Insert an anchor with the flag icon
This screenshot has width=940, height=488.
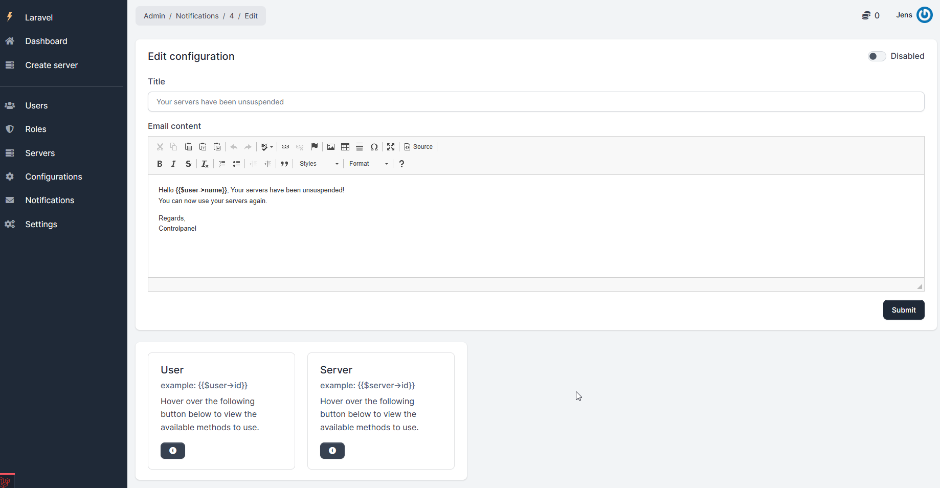pos(314,147)
